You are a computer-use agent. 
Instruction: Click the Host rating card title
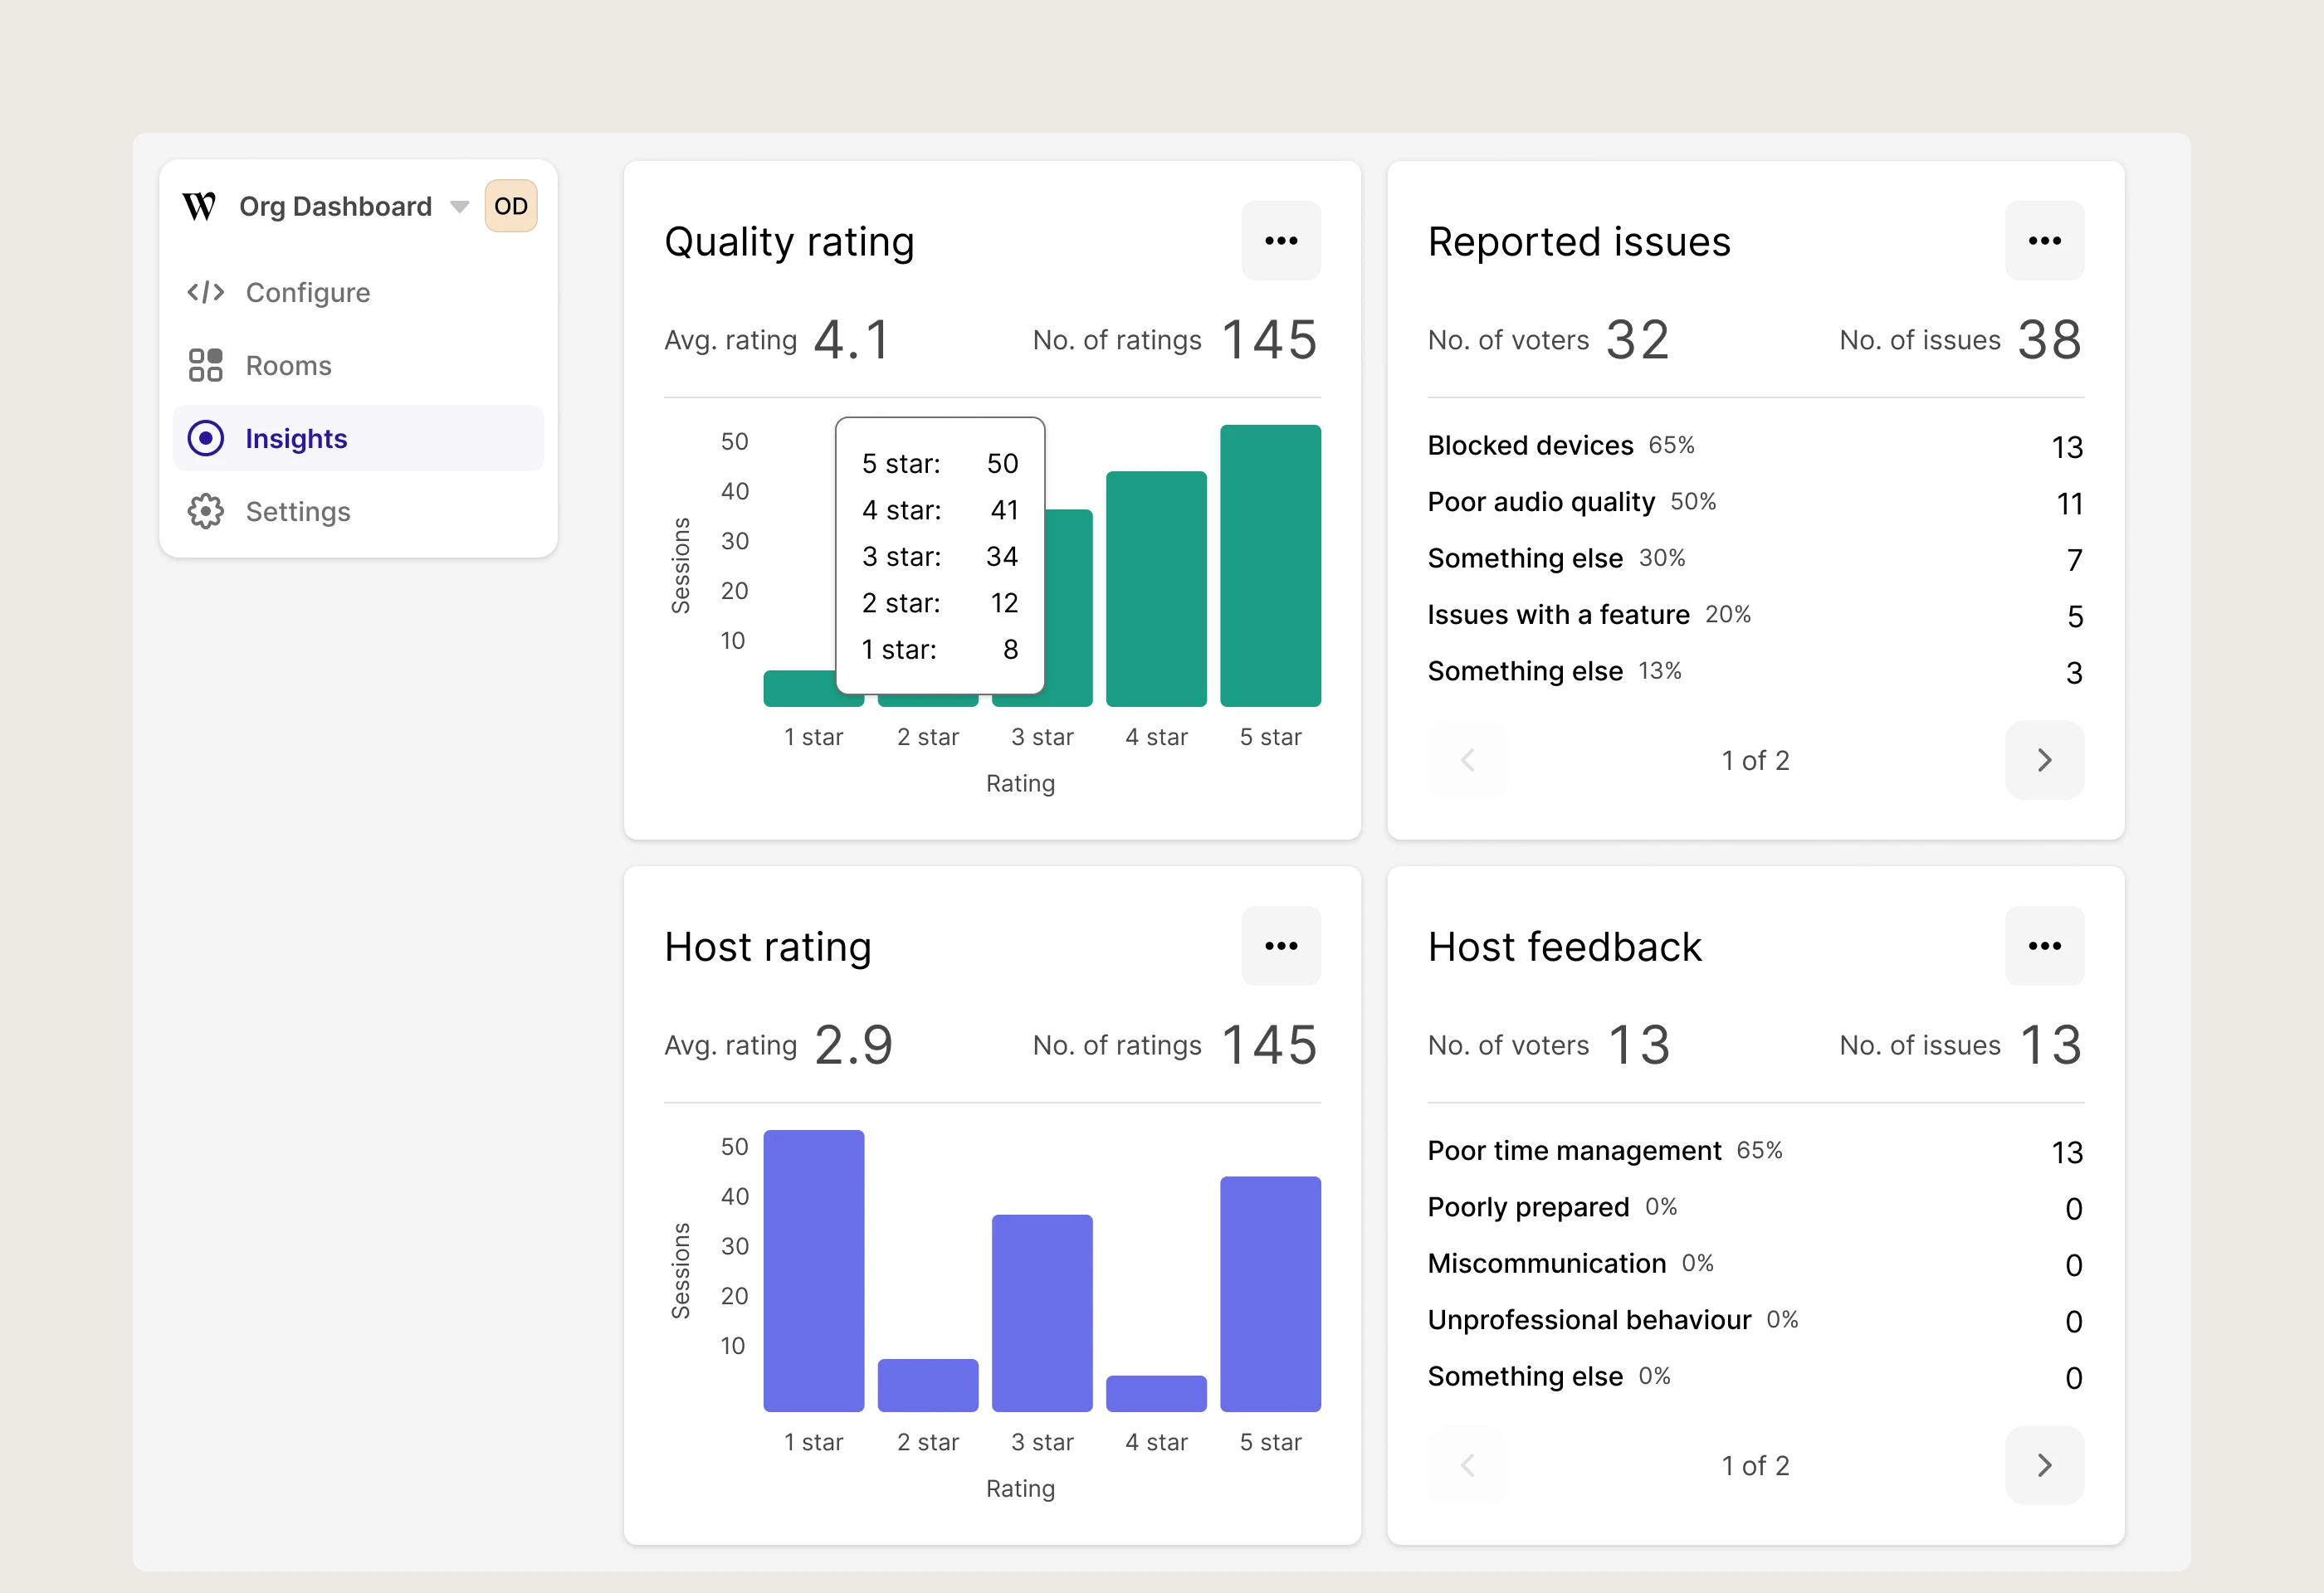pyautogui.click(x=768, y=947)
